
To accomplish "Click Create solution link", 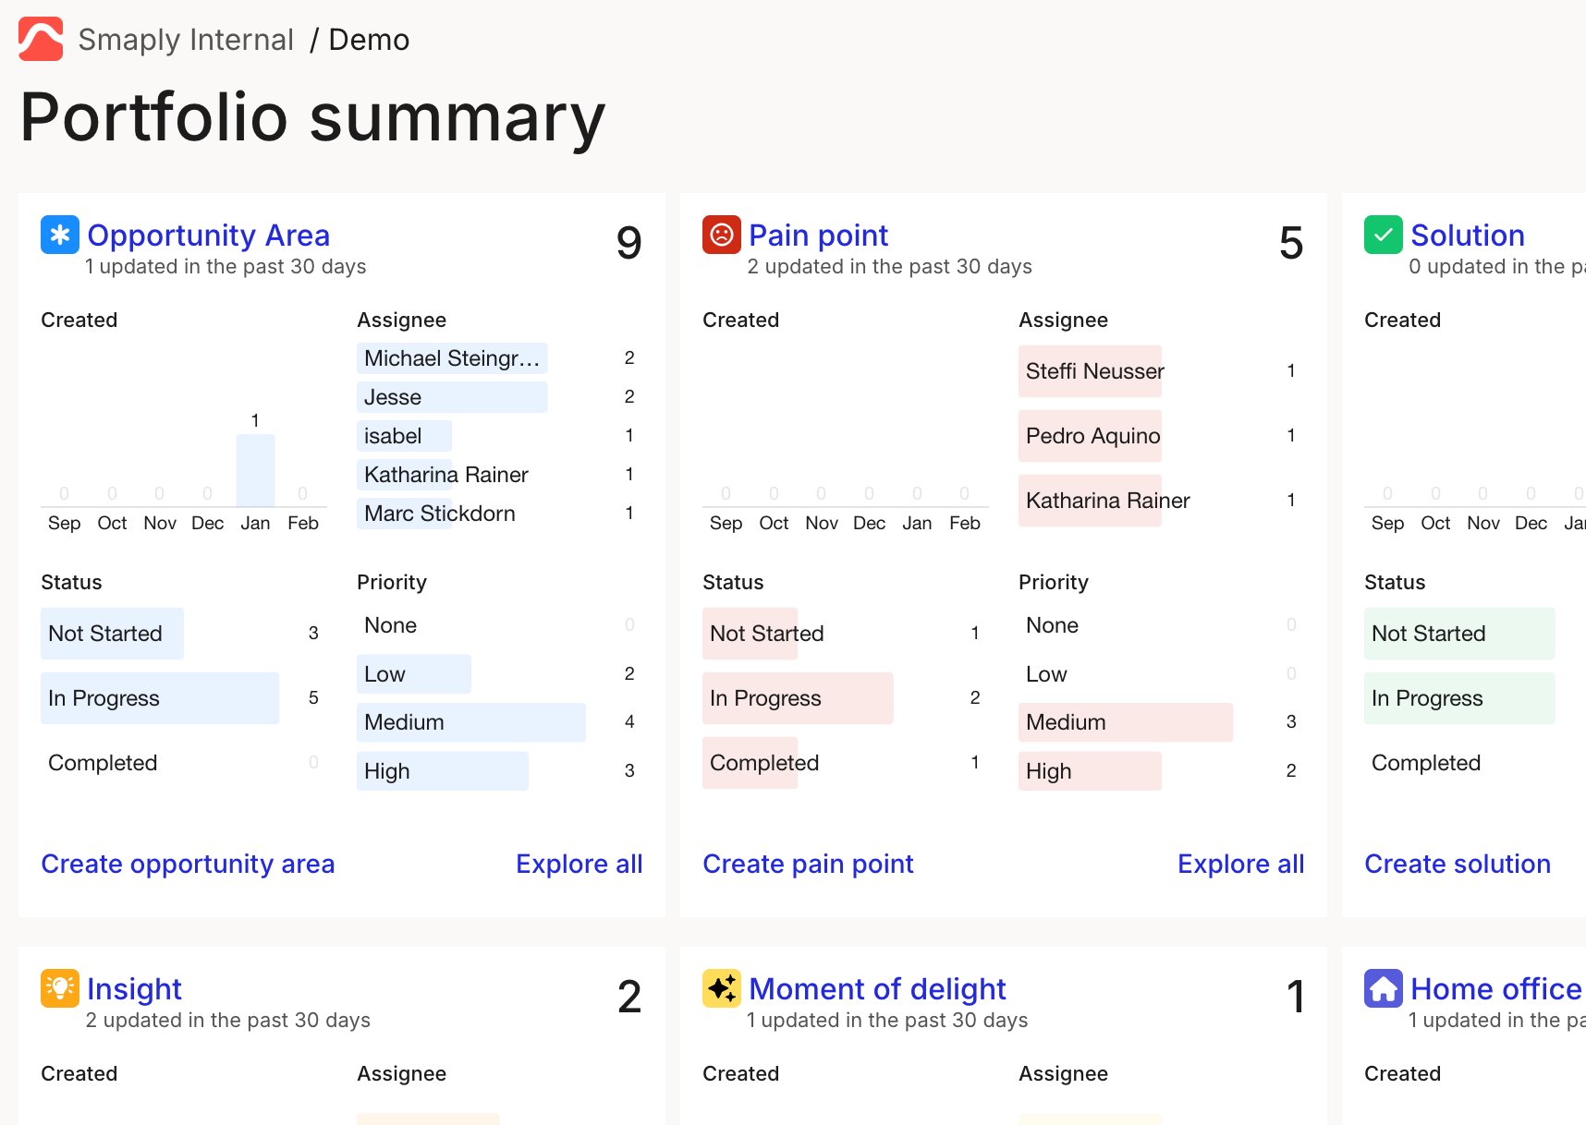I will [x=1458, y=864].
